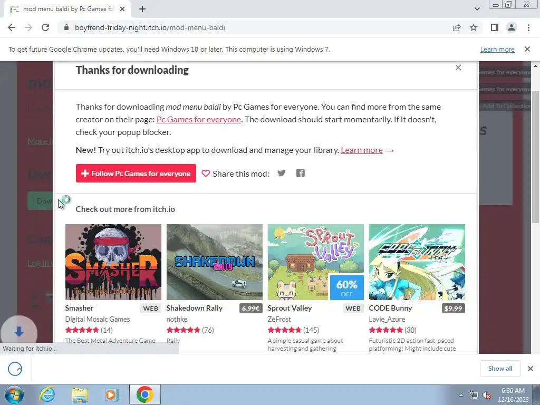Click the browser forward arrow
The width and height of the screenshot is (540, 405).
(x=28, y=27)
